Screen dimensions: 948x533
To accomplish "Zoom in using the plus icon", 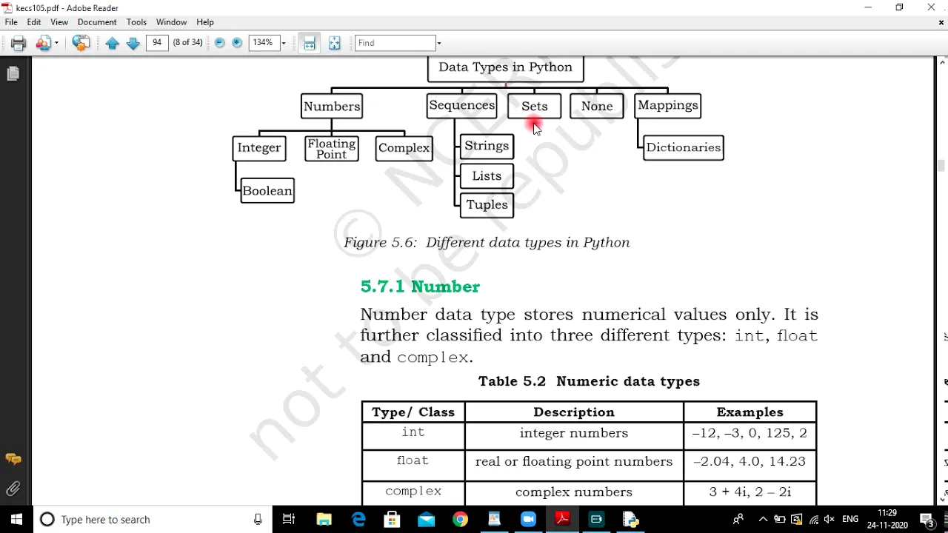I will pos(237,43).
